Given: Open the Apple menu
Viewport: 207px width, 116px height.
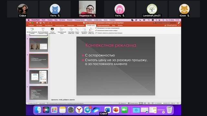Looking at the screenshot, I should click(29, 20).
